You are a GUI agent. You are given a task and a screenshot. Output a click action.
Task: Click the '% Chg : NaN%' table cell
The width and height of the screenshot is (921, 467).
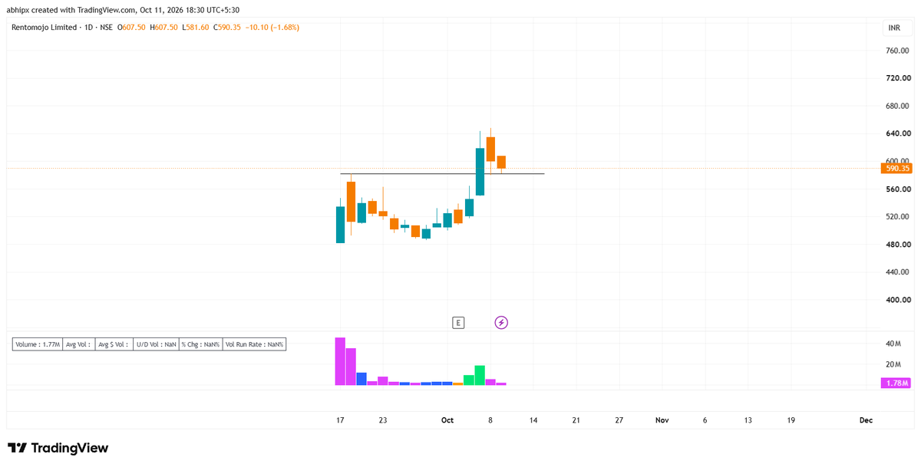[x=200, y=344]
